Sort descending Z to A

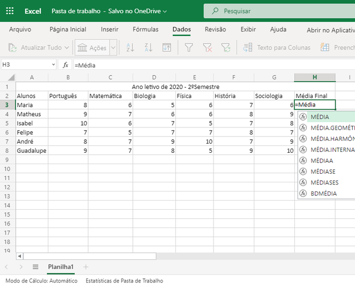148,48
